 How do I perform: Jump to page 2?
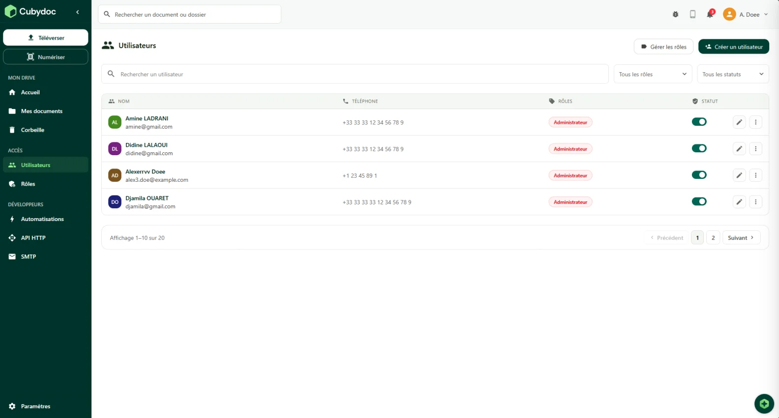coord(713,238)
